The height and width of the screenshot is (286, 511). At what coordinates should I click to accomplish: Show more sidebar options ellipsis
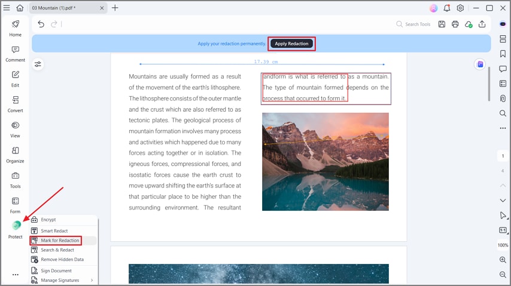[16, 275]
